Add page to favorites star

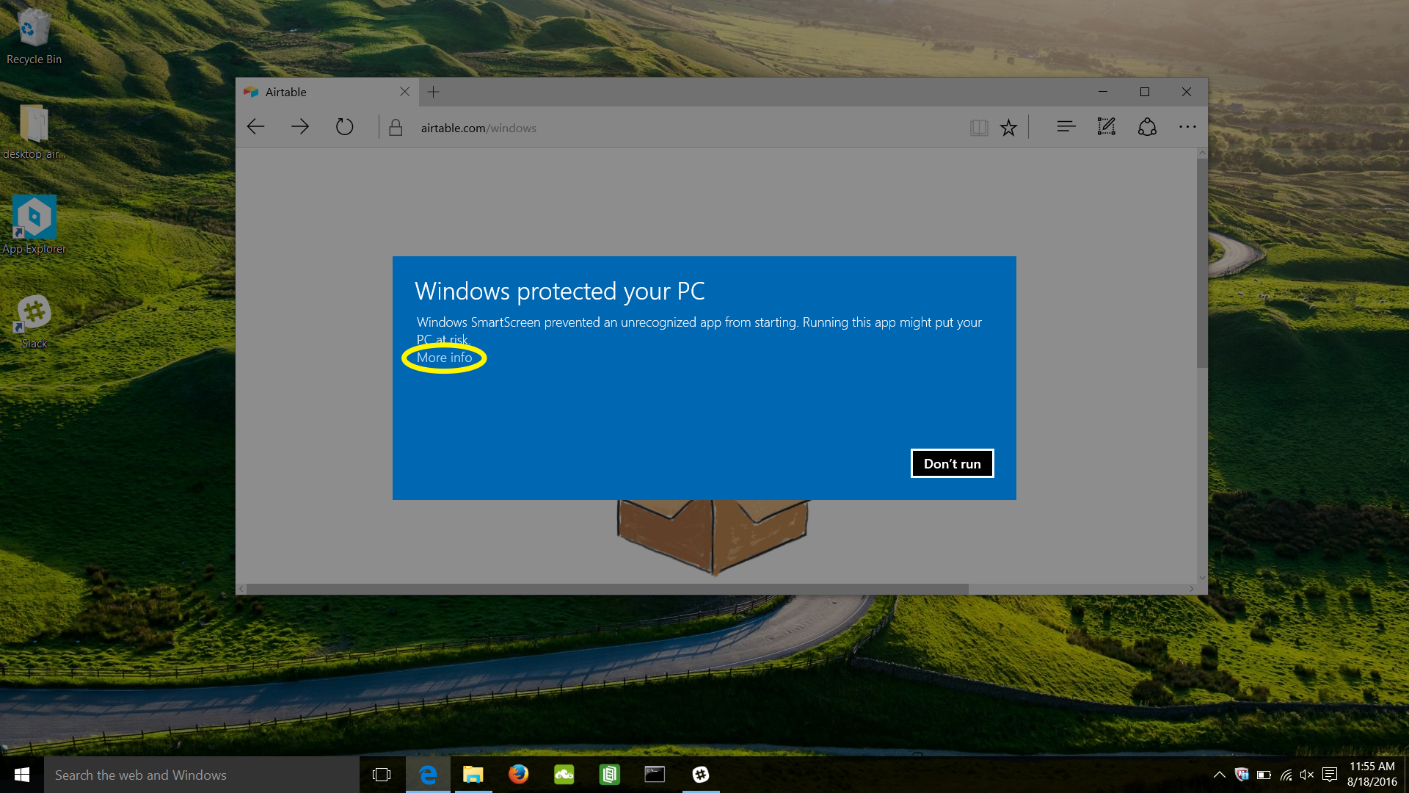point(1009,128)
